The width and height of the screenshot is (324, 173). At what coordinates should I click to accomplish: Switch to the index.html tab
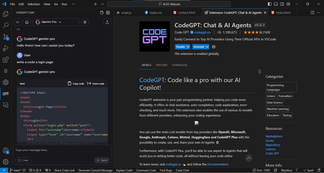coord(283,13)
